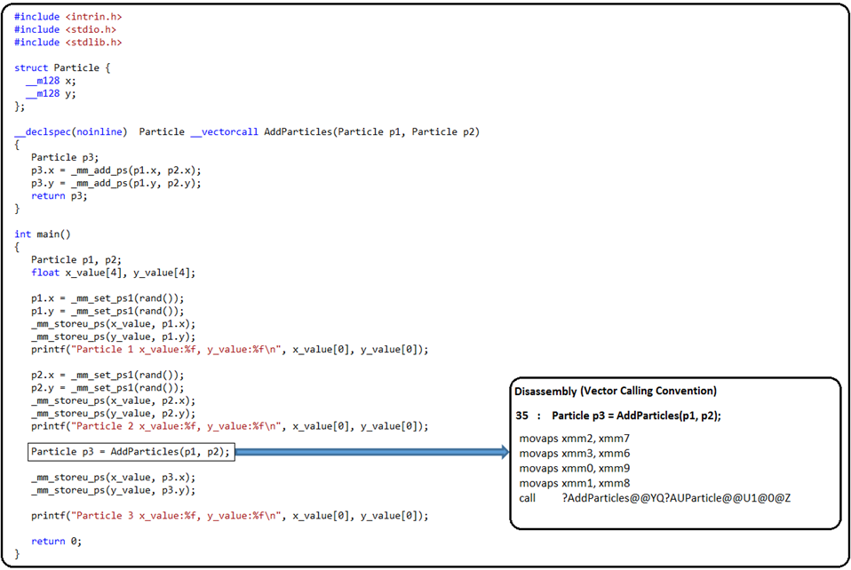Click the _mm_set_ps1(rand()) assignment for p1.x
The width and height of the screenshot is (851, 570).
106,297
